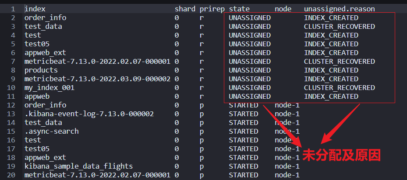Click the 'index' column header text
This screenshot has height=180, width=407.
tap(35, 9)
